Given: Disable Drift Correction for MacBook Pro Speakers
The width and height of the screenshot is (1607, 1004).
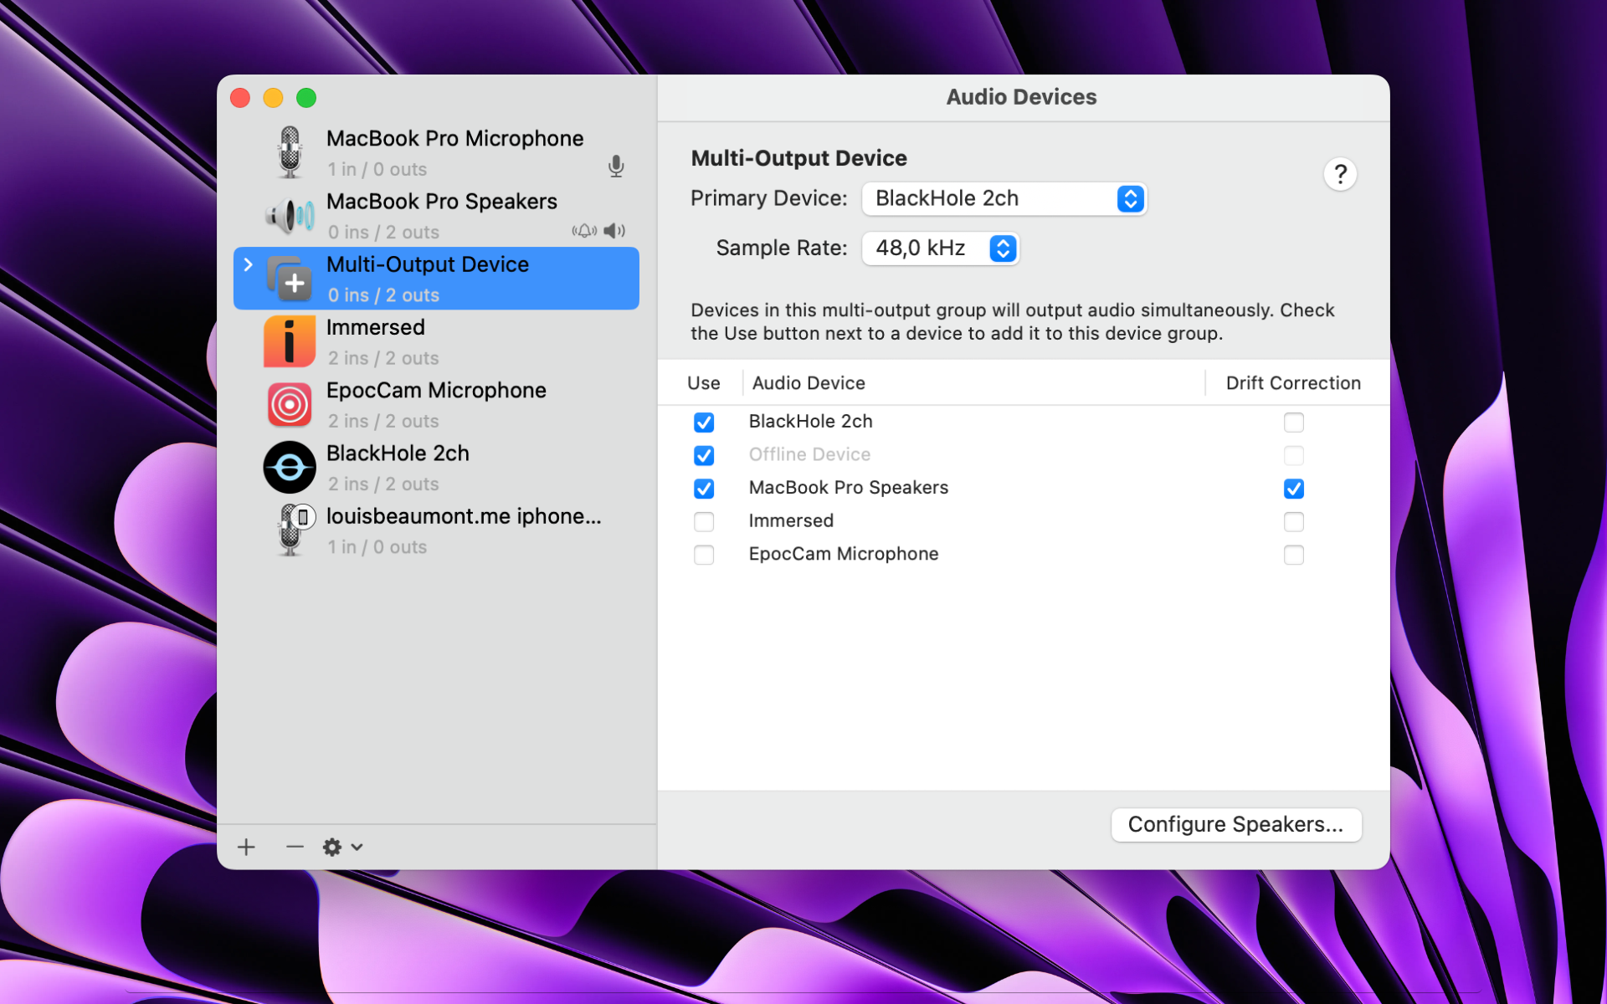Looking at the screenshot, I should [1293, 489].
